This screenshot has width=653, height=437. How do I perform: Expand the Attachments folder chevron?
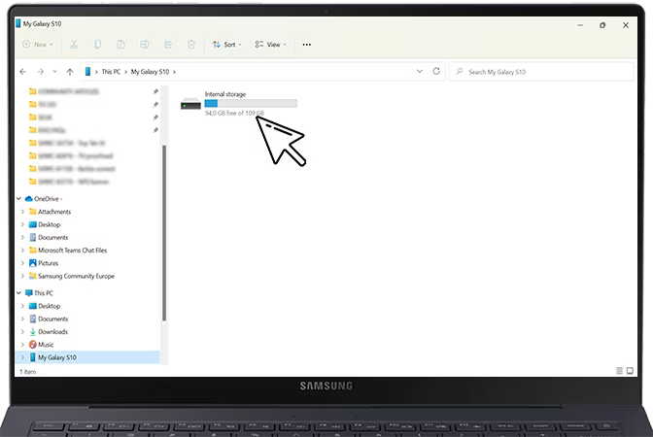[22, 212]
